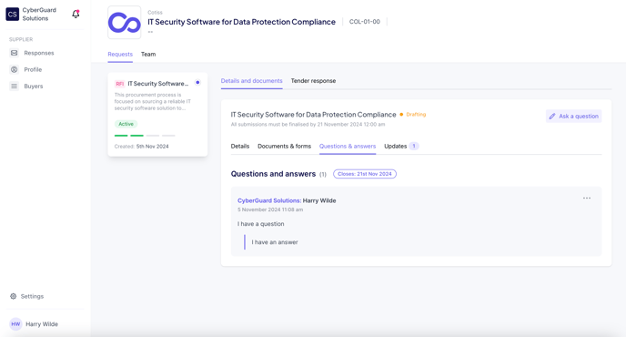
Task: Click the Cotiss infinity logo
Action: point(124,23)
